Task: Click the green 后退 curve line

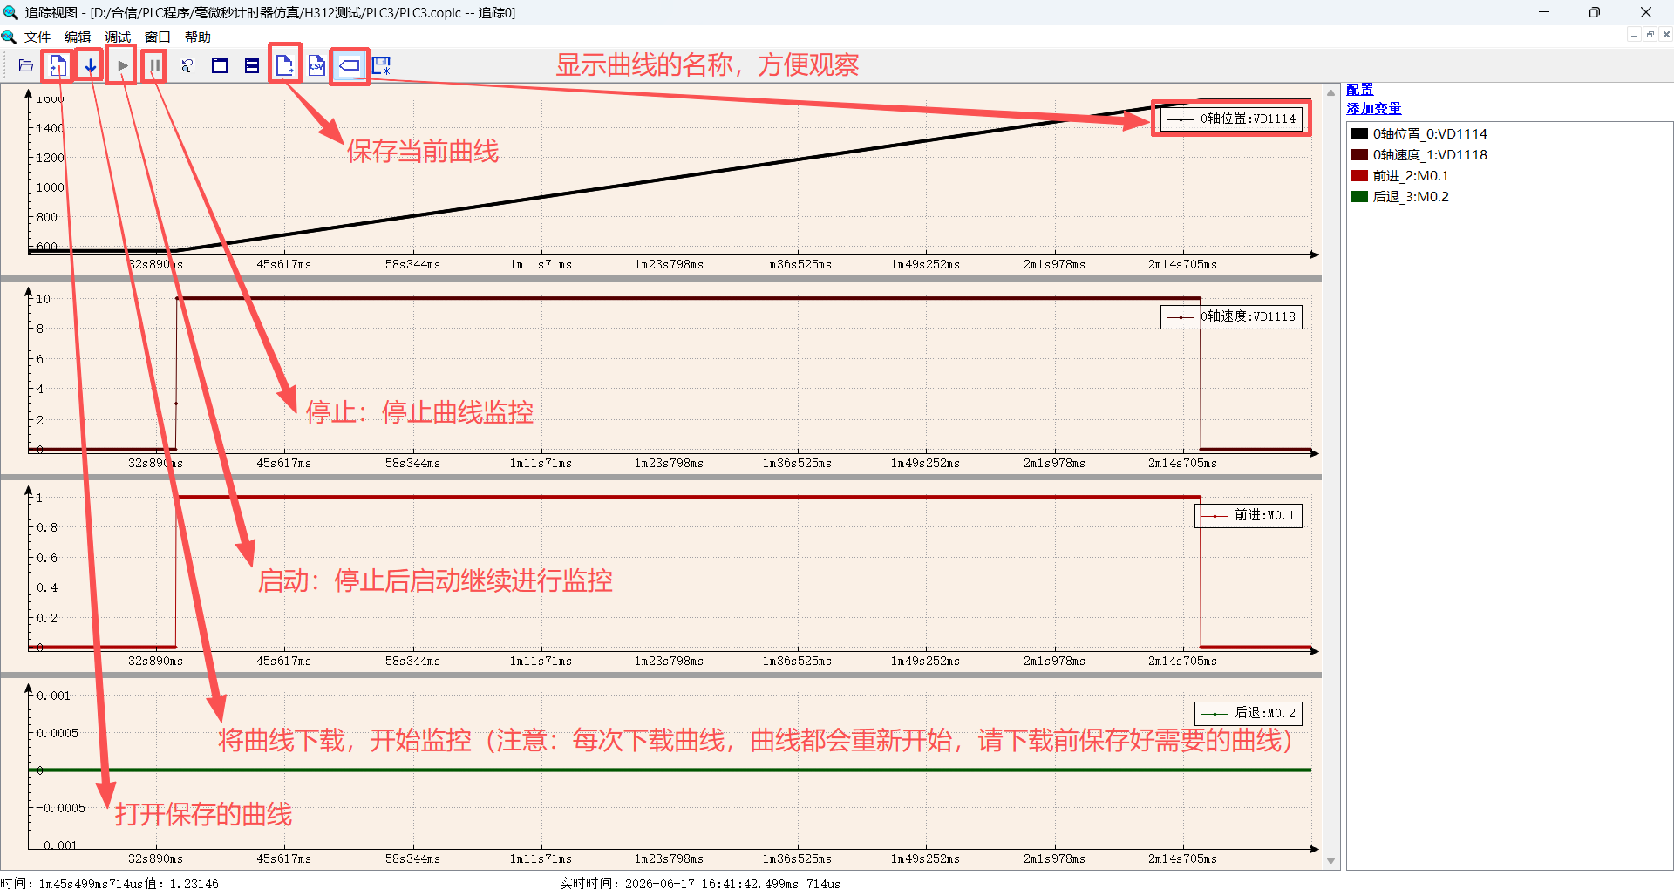Action: (x=670, y=770)
